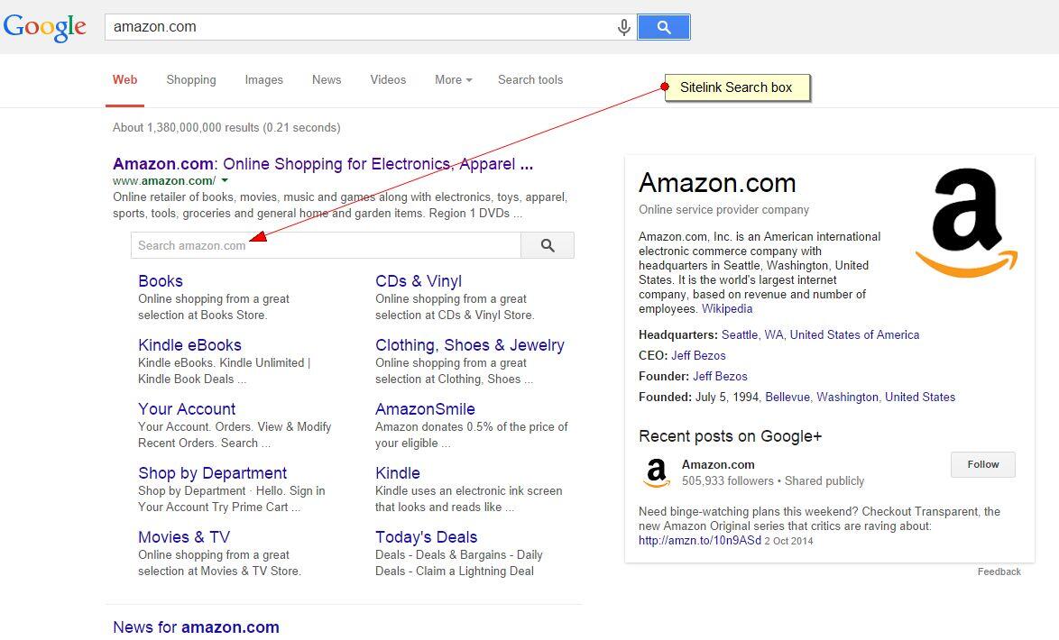The height and width of the screenshot is (640, 1059).
Task: Click the www.amazon.com green URL text
Action: coord(164,181)
